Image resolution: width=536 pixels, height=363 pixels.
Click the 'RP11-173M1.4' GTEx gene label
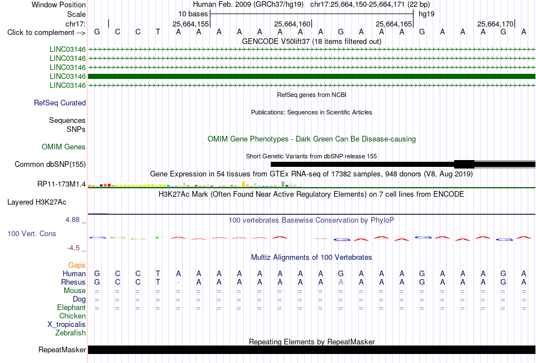click(61, 184)
